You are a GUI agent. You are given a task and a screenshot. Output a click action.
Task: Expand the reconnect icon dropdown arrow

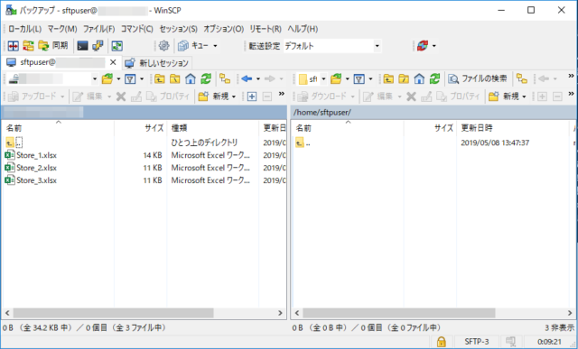point(433,46)
